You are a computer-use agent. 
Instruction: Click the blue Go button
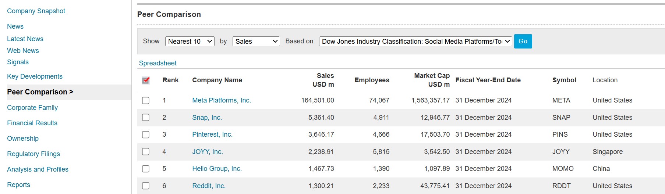pos(523,42)
